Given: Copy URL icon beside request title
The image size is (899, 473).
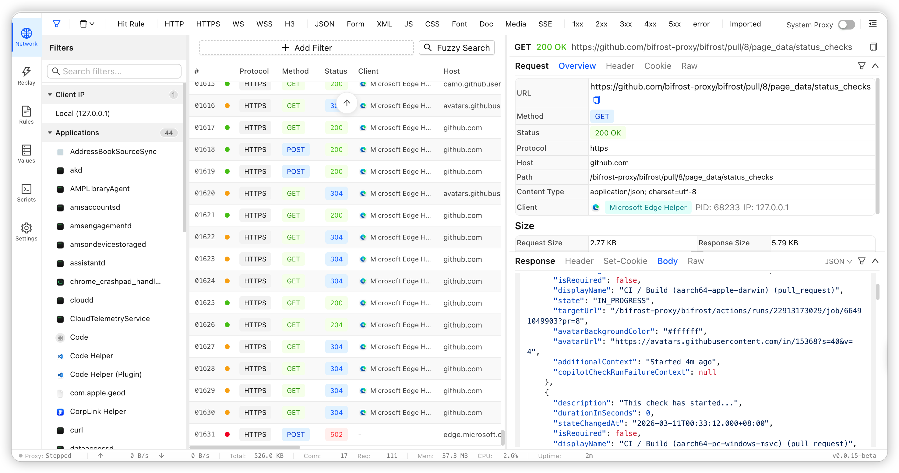Looking at the screenshot, I should (x=873, y=47).
